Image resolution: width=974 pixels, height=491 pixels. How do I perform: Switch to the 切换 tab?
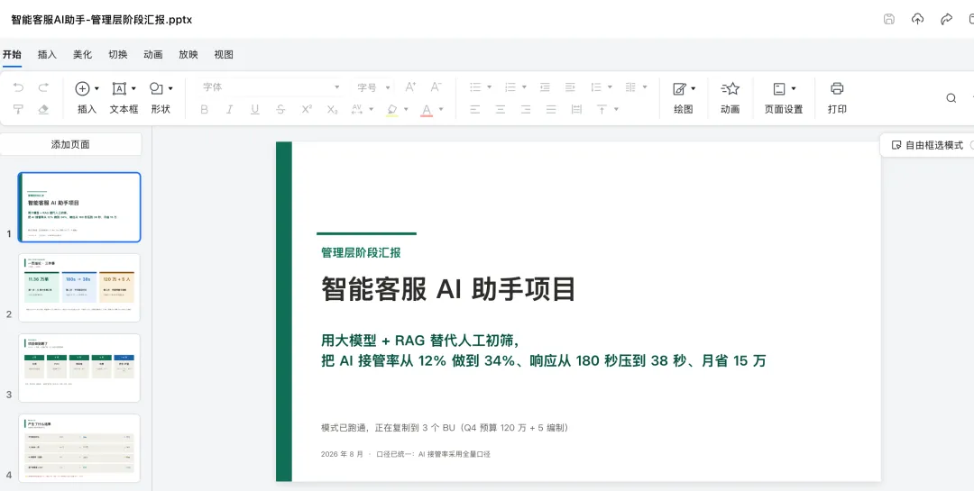118,55
